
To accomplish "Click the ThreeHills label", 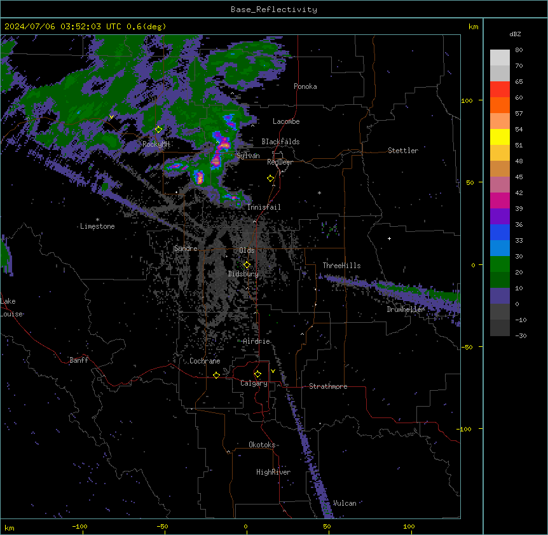I will coord(341,266).
